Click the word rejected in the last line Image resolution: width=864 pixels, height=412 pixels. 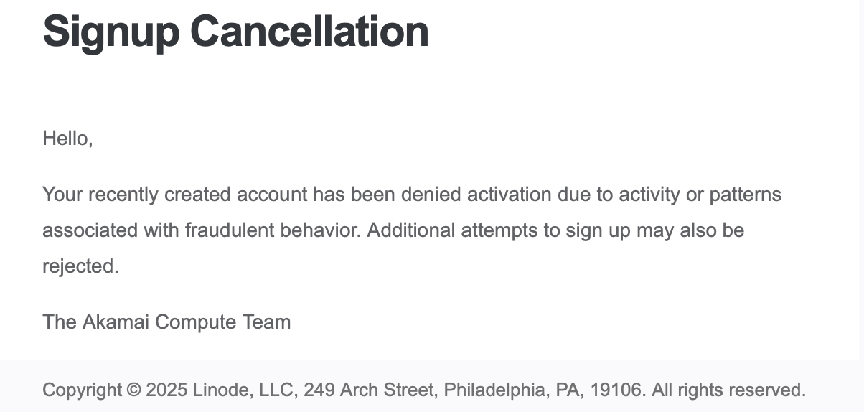pyautogui.click(x=78, y=266)
